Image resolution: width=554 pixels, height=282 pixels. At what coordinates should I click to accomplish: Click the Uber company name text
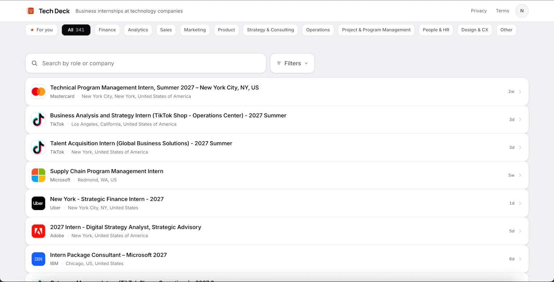pos(55,208)
